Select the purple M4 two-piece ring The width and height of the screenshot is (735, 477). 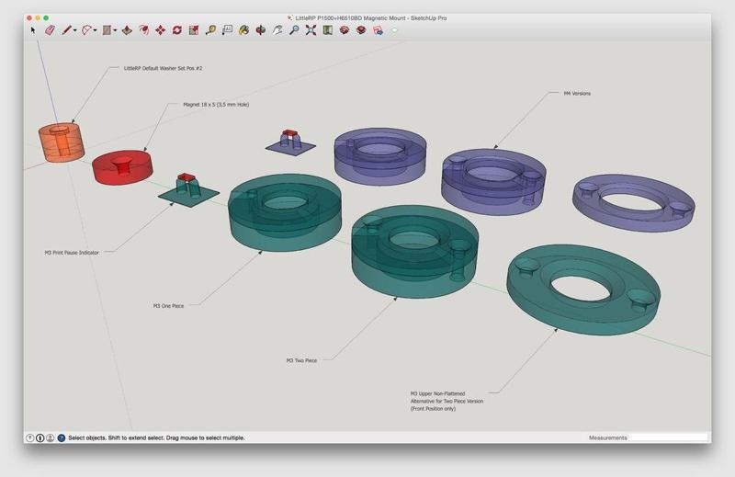493,181
